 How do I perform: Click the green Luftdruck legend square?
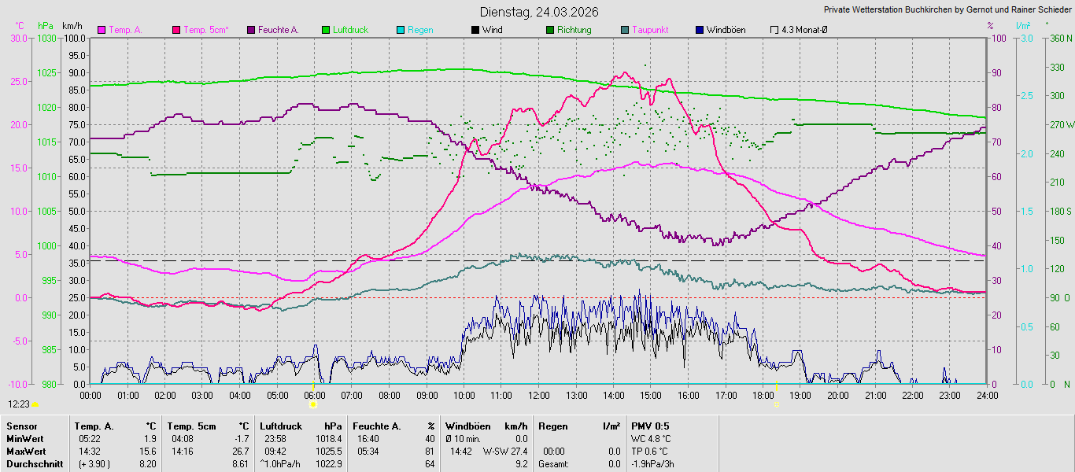coord(326,30)
